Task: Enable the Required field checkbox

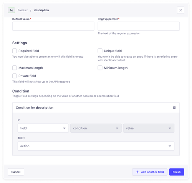Action: click(15, 51)
